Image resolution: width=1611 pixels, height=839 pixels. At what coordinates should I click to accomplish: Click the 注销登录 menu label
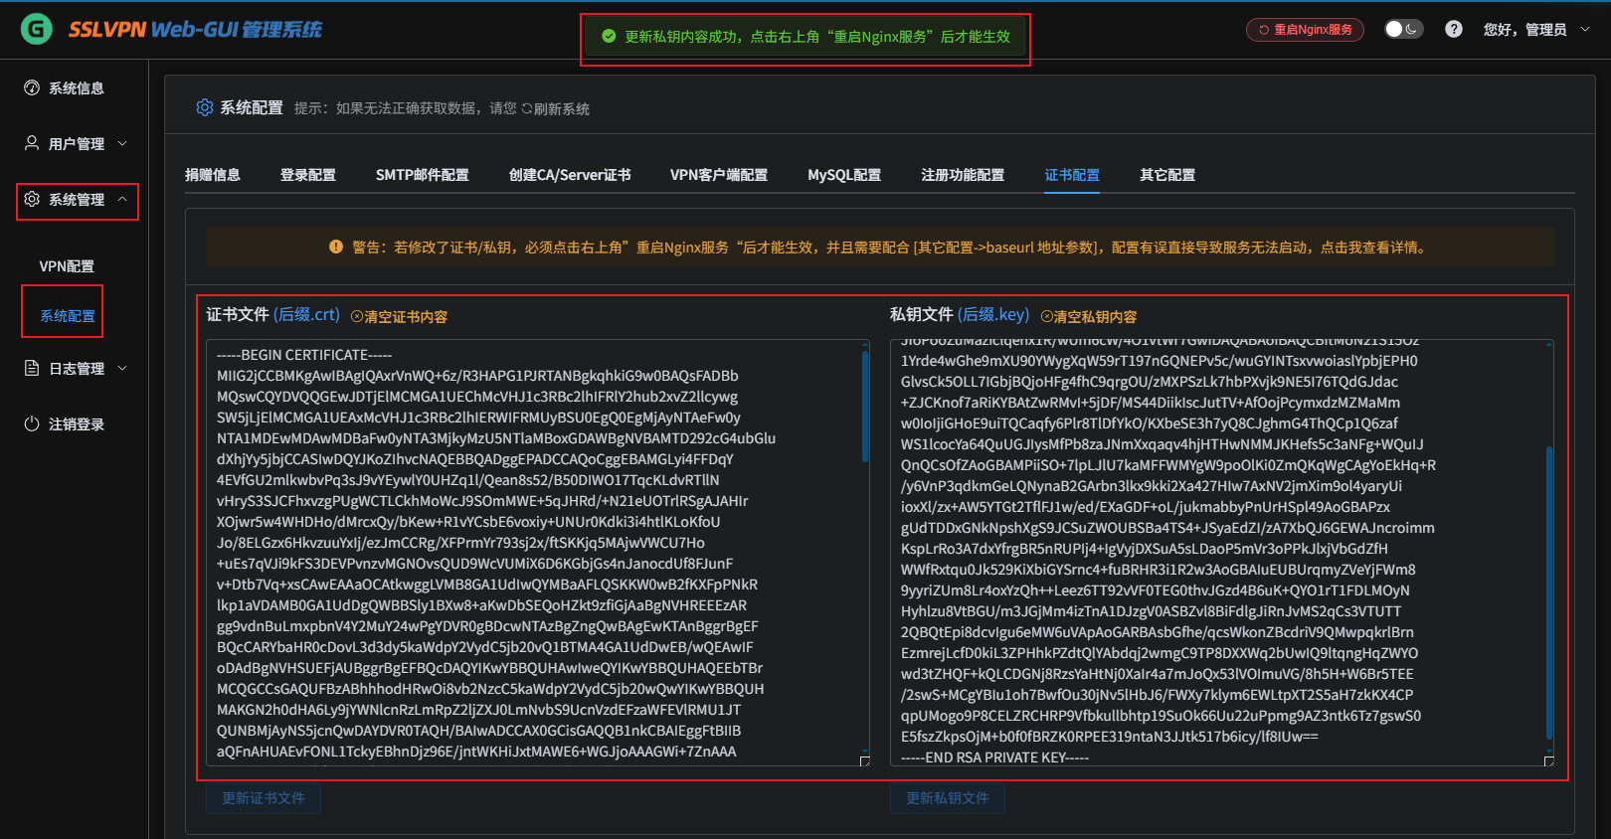click(x=77, y=424)
